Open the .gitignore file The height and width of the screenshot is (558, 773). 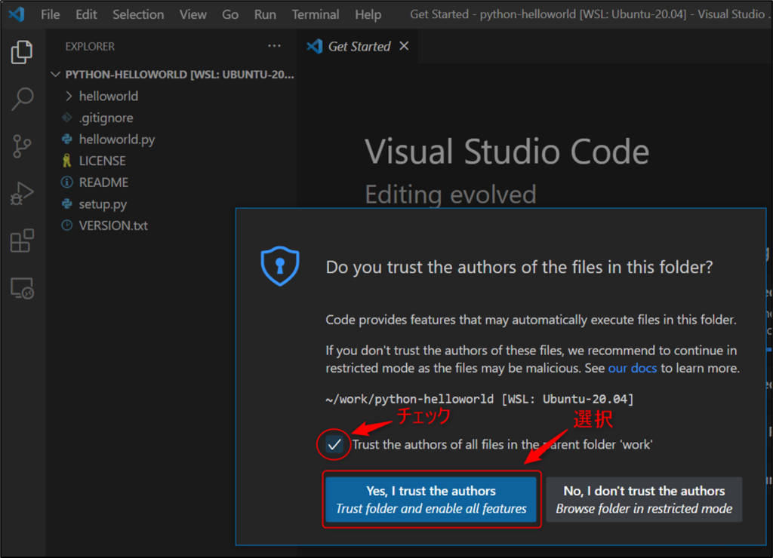tap(173, 118)
